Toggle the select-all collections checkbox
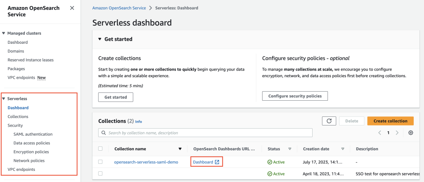Viewport: 424px width, 182px height. [x=100, y=149]
